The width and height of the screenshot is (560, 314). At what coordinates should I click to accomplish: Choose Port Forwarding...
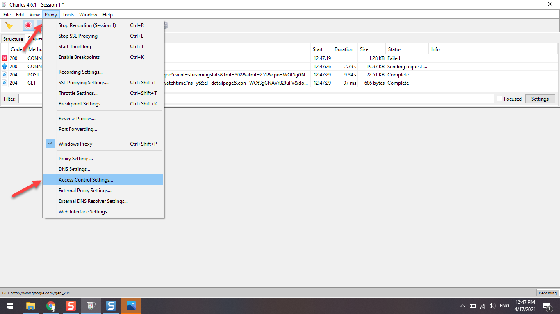click(x=103, y=129)
